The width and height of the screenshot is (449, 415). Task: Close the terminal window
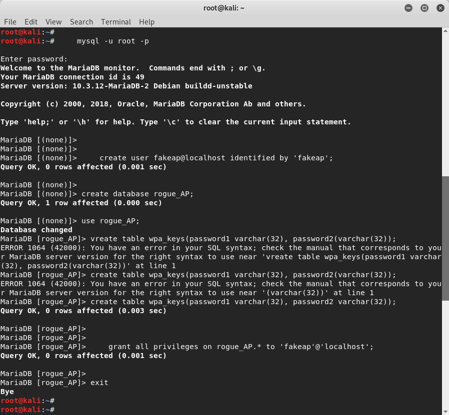pos(440,8)
